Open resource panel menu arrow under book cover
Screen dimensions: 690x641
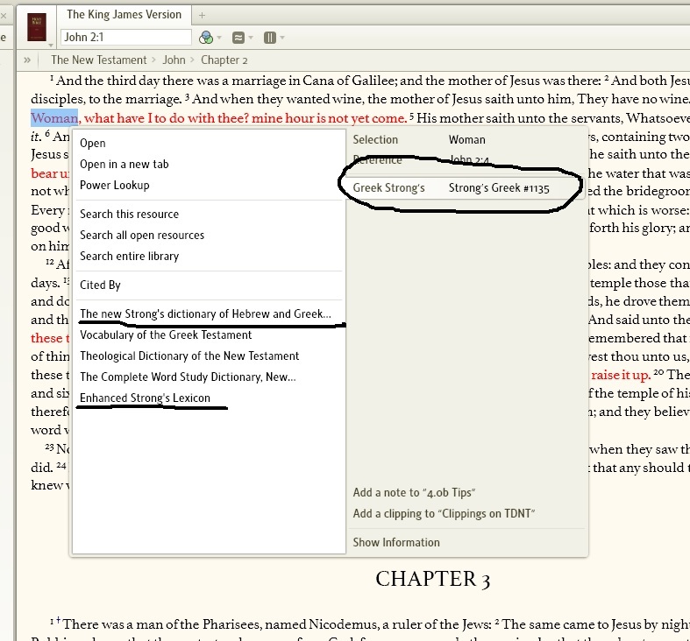51,45
